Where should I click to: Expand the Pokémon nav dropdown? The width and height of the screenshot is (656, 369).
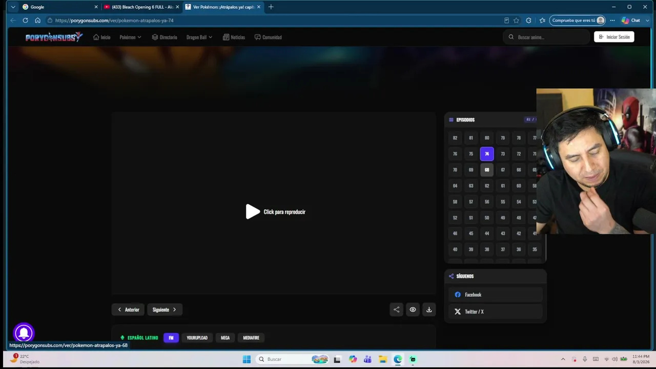pyautogui.click(x=130, y=37)
